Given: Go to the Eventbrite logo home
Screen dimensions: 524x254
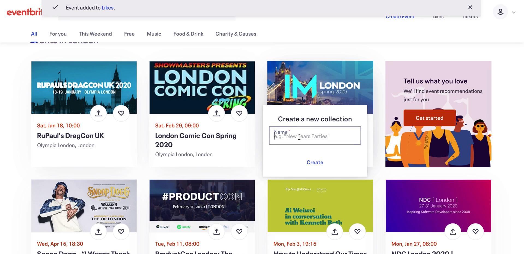Looking at the screenshot, I should click(x=24, y=12).
